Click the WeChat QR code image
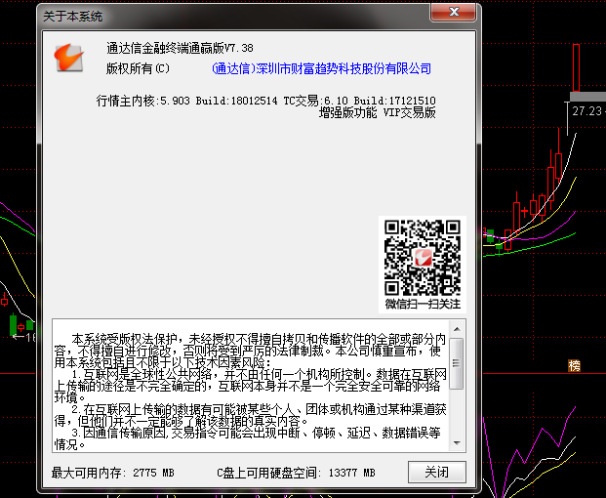The height and width of the screenshot is (498, 606). pos(422,257)
